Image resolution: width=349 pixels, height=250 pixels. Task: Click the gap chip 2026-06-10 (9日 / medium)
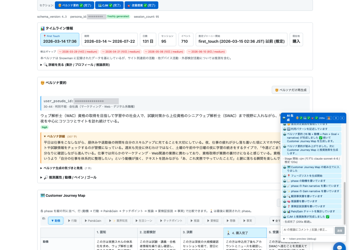[206, 52]
